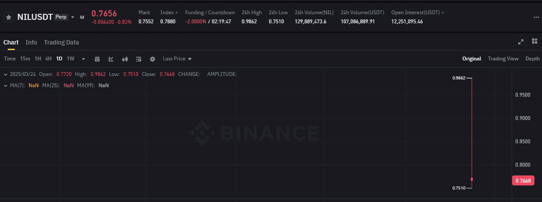Click the 24h Volume(NIL) value 129,889,473.6

310,22
